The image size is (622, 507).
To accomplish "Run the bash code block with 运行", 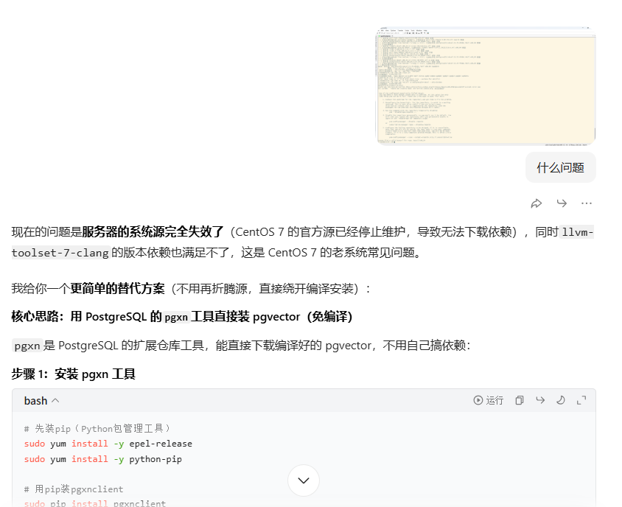I will pyautogui.click(x=489, y=400).
